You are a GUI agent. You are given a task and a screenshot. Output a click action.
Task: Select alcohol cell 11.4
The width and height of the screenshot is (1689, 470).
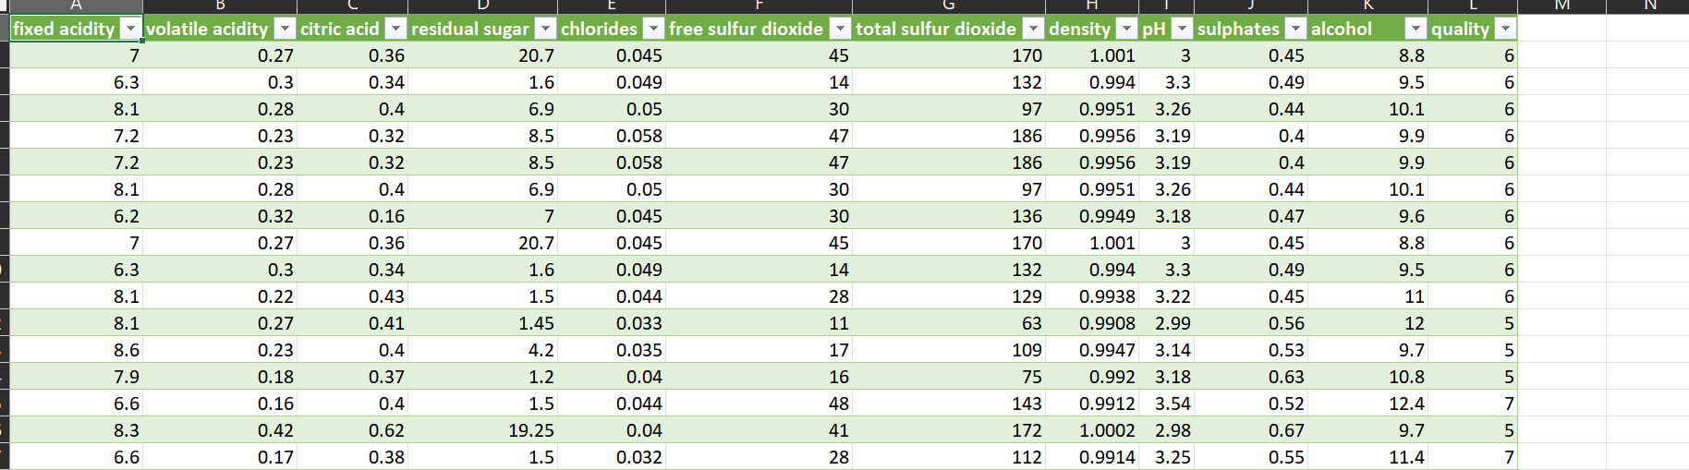[1367, 457]
